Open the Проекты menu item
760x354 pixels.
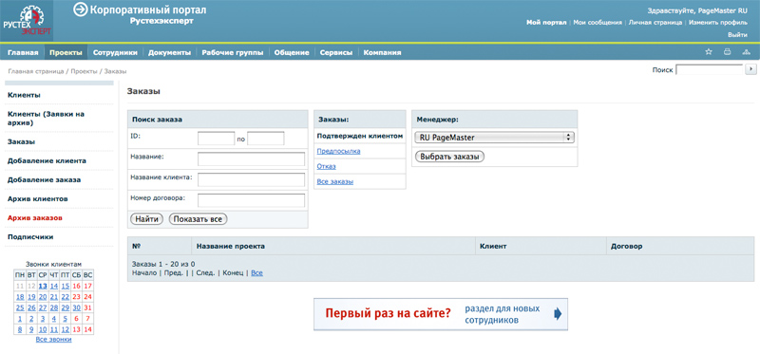[x=66, y=53]
